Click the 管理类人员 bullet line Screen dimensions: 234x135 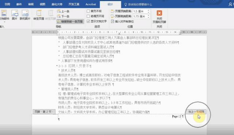pos(69,89)
